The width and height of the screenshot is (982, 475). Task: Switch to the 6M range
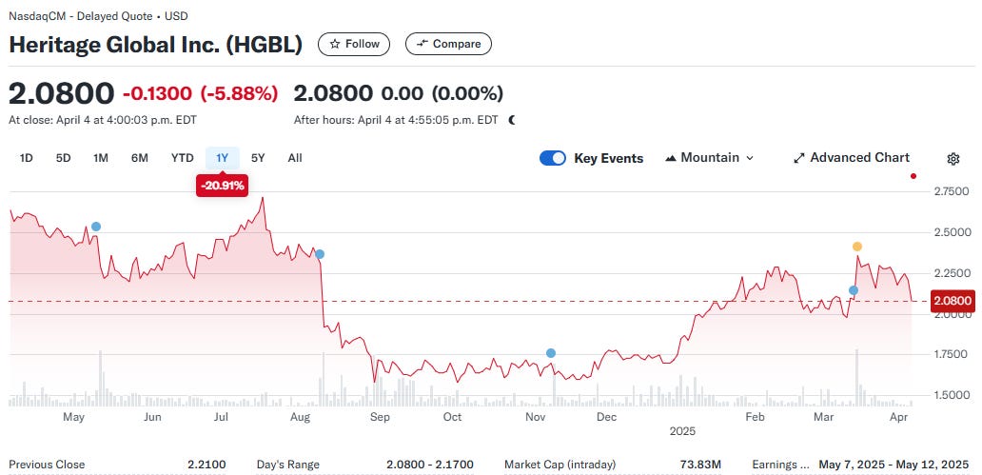coord(140,158)
